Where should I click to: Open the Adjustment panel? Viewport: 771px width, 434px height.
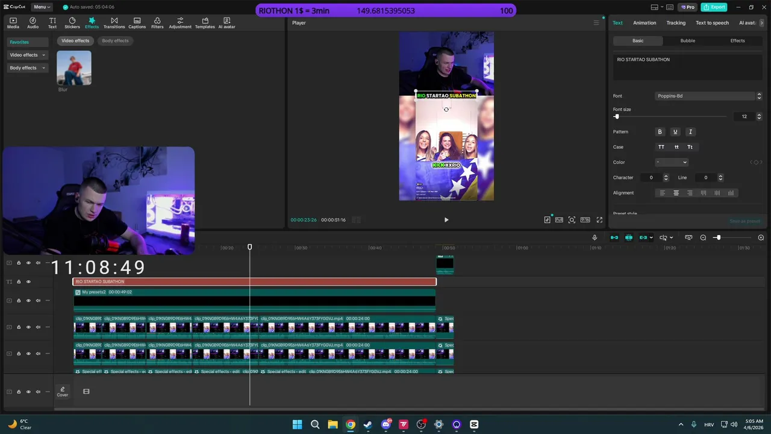point(180,23)
